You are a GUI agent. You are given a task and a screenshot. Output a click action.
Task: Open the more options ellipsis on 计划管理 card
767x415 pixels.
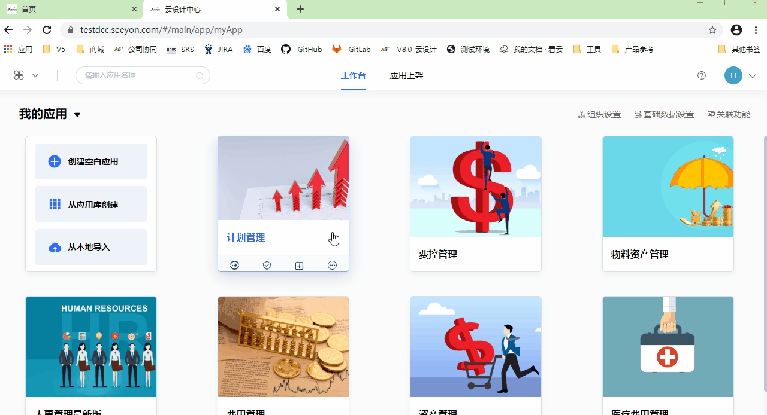333,265
